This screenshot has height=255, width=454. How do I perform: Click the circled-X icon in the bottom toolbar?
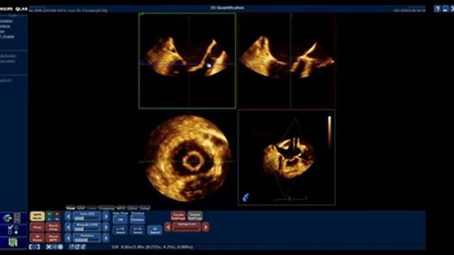pyautogui.click(x=60, y=247)
